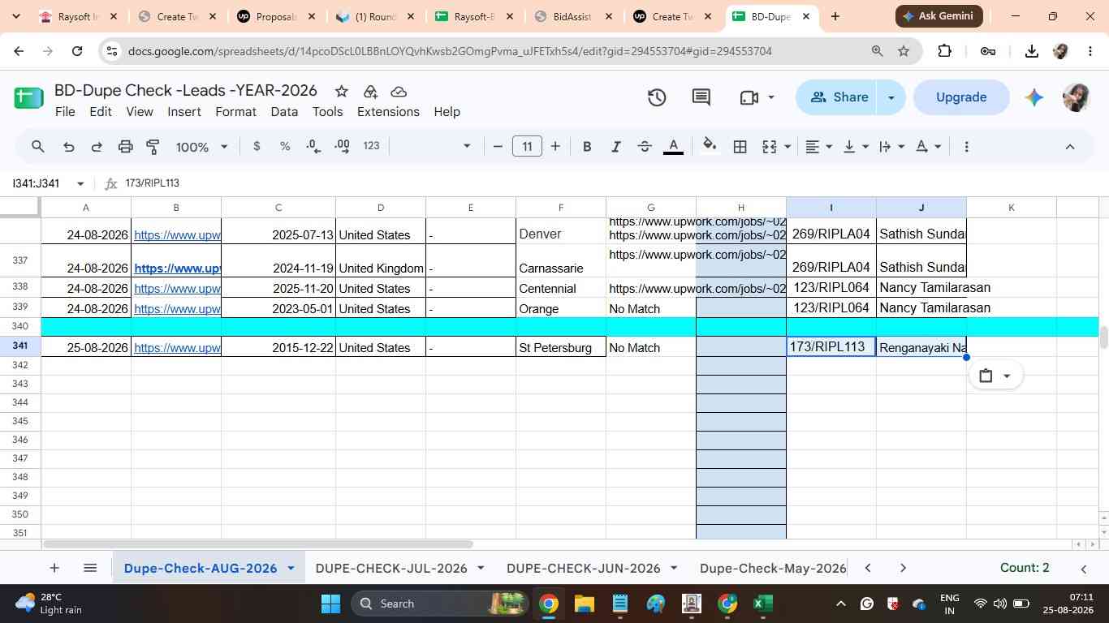Expand the 100% zoom dropdown
Viewport: 1109px width, 623px height.
point(202,147)
